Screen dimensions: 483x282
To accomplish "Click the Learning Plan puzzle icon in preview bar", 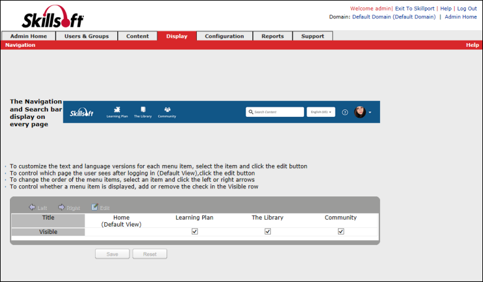I will click(117, 110).
